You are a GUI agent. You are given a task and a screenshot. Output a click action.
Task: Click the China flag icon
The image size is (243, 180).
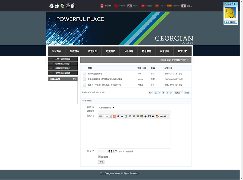(x=116, y=6)
